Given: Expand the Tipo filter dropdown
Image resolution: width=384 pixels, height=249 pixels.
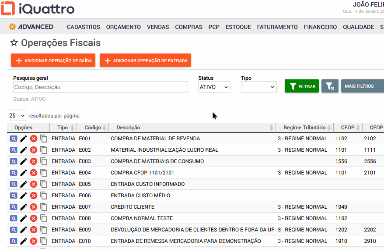Looking at the screenshot, I should pos(258,87).
